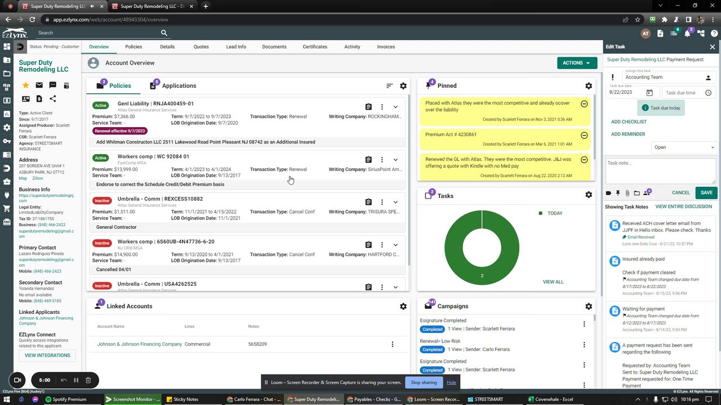Image resolution: width=721 pixels, height=405 pixels.
Task: Open the three-dot menu for Umbrella REXCESS10882
Action: coord(382,202)
